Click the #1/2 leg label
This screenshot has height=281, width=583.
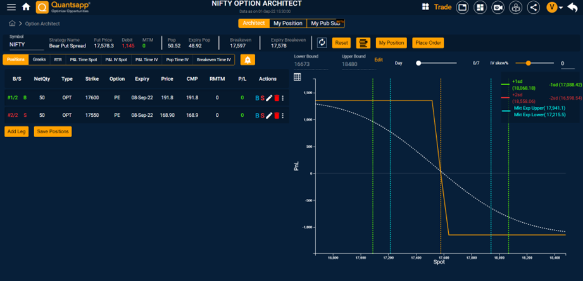point(13,98)
